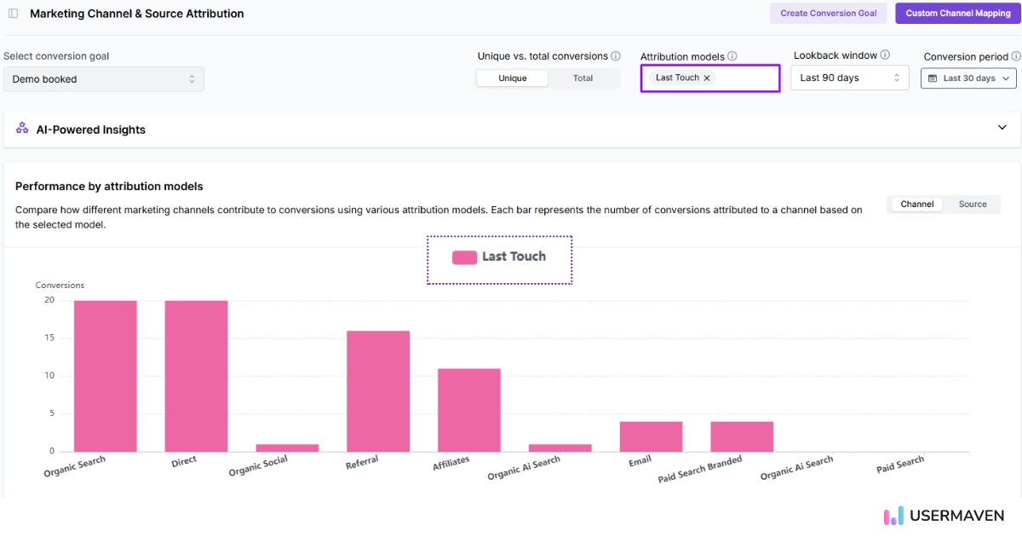
Task: Open the Last 30 days conversion period dropdown
Action: 968,77
